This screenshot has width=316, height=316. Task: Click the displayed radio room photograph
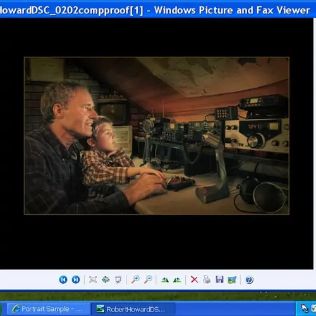coord(157,136)
